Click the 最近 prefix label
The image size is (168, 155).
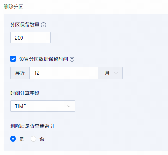point(20,73)
